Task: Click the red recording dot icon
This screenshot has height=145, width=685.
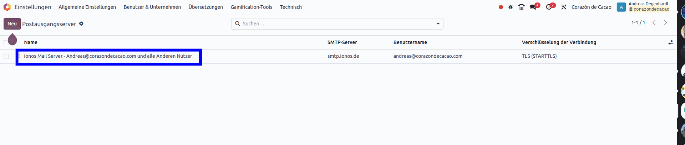Action: point(501,7)
